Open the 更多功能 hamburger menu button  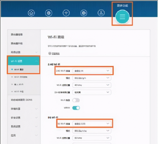[x=122, y=17]
